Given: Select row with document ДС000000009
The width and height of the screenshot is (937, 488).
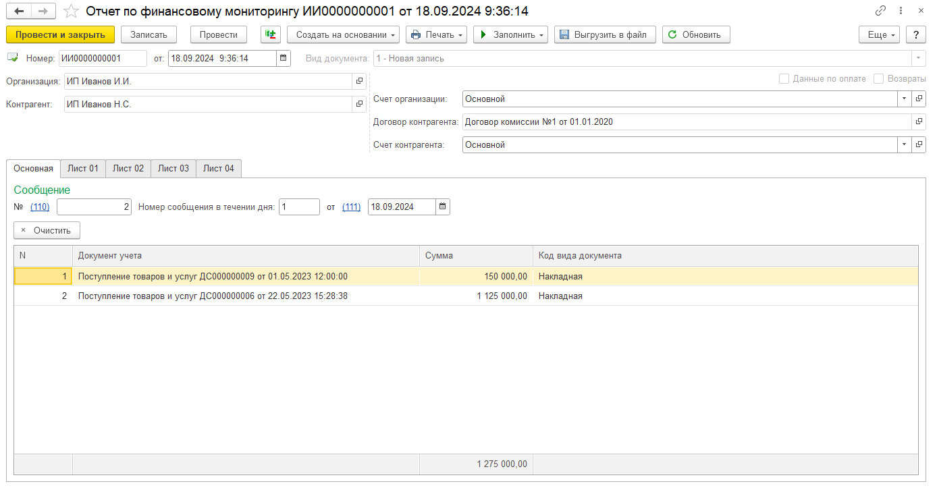Looking at the screenshot, I should (x=466, y=276).
